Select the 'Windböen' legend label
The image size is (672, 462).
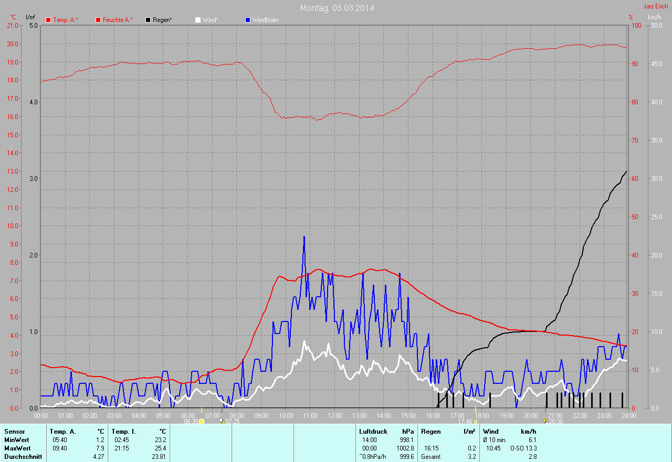coord(266,20)
